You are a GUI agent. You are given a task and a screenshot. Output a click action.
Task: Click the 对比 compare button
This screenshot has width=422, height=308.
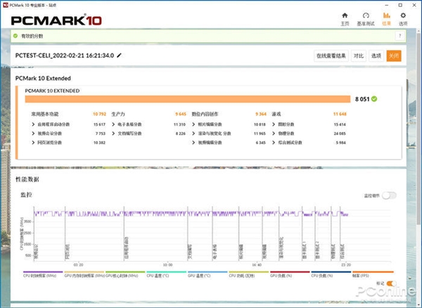(359, 56)
